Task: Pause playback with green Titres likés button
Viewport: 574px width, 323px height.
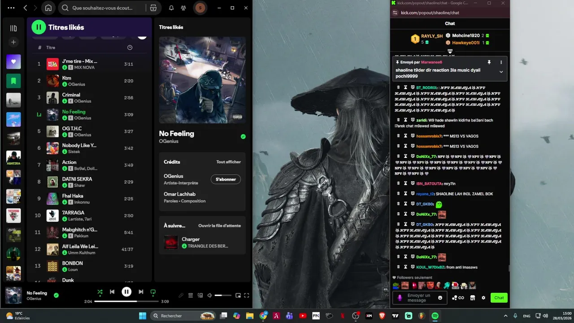Action: (x=39, y=27)
